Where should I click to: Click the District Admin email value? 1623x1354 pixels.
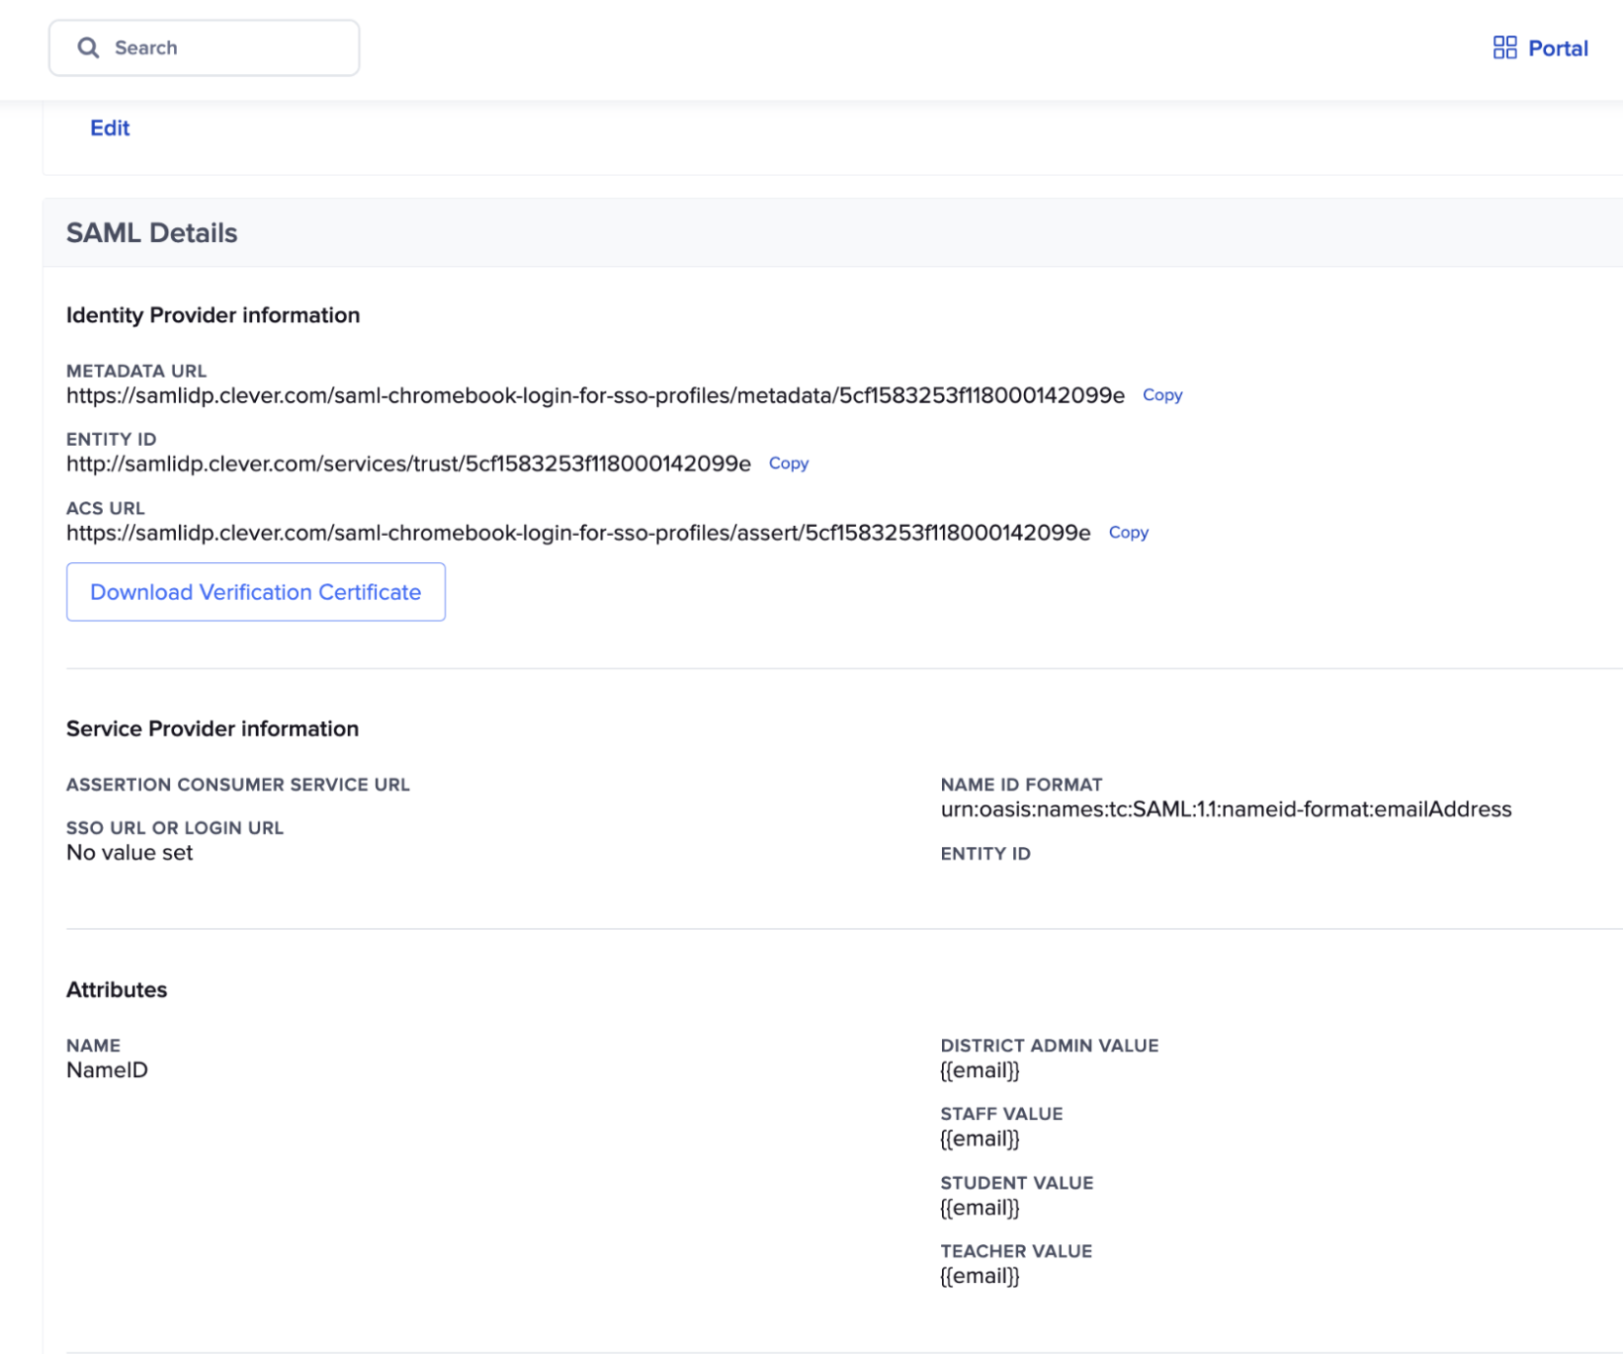(x=980, y=1069)
